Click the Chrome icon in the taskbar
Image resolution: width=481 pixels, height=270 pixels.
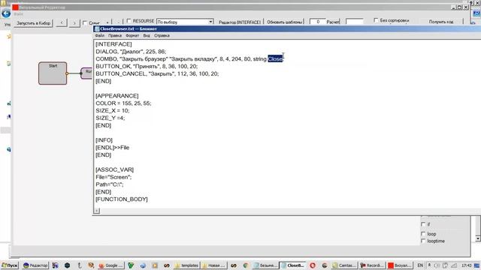pos(246,265)
